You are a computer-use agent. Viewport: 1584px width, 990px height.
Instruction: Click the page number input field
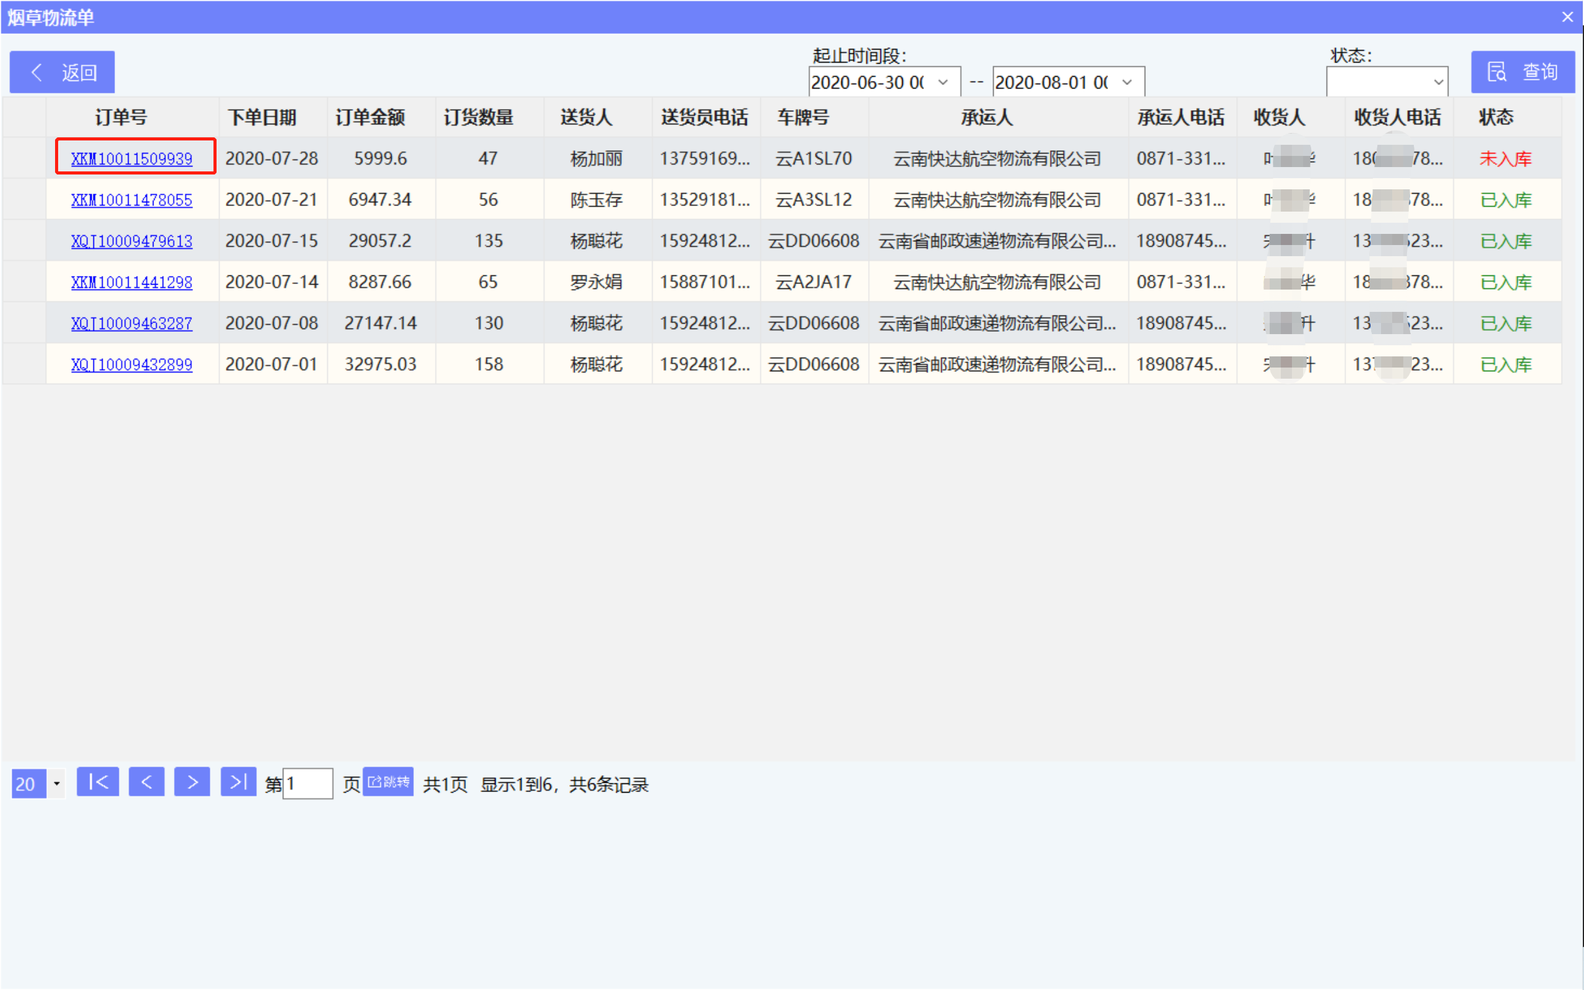pyautogui.click(x=308, y=784)
